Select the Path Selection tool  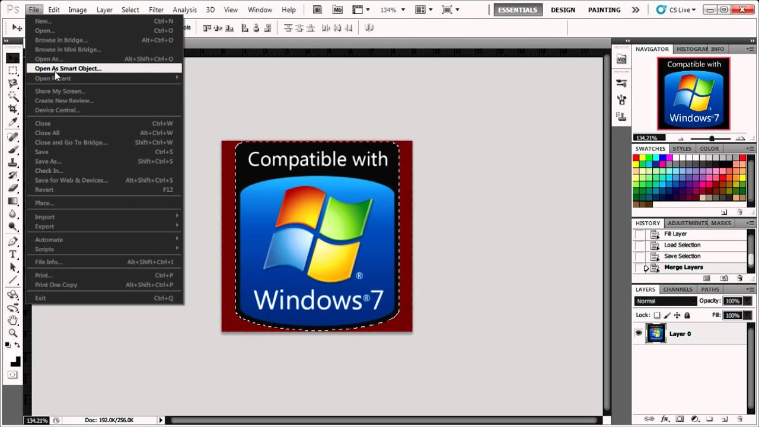12,267
